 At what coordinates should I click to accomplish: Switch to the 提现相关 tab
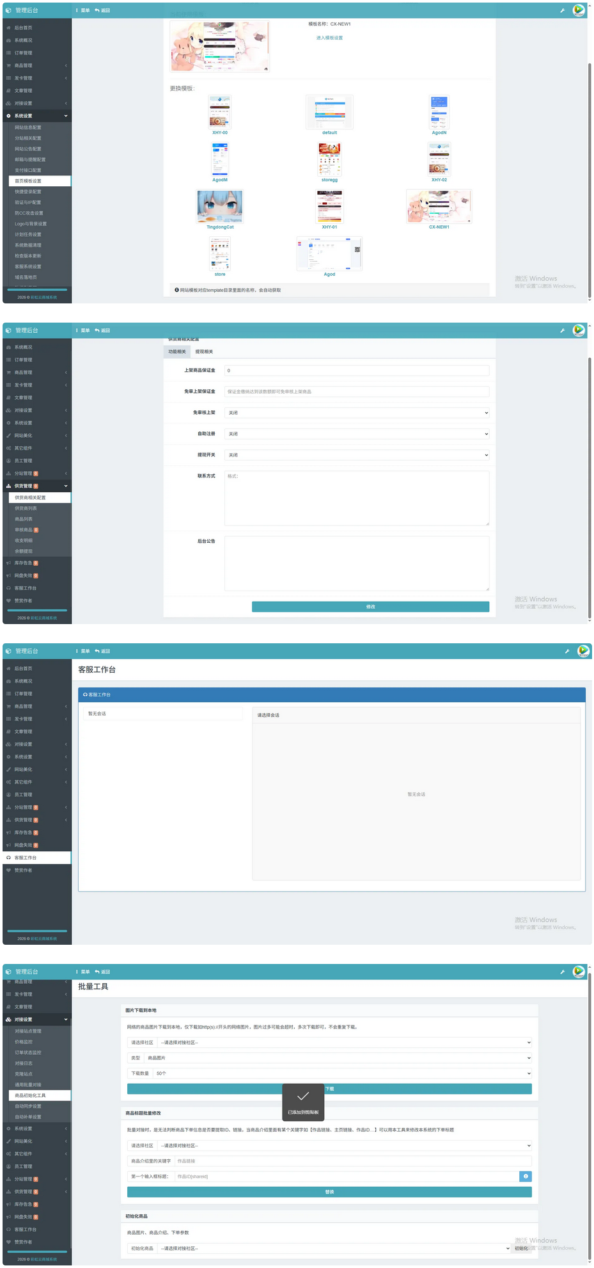204,351
